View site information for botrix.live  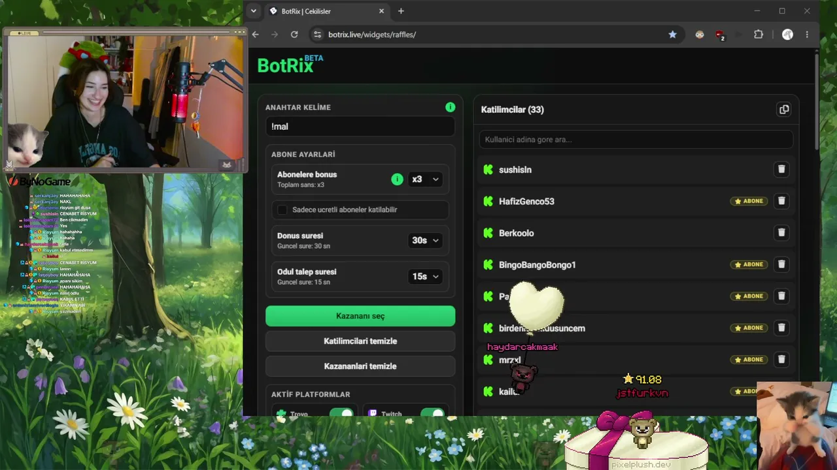[x=317, y=35]
